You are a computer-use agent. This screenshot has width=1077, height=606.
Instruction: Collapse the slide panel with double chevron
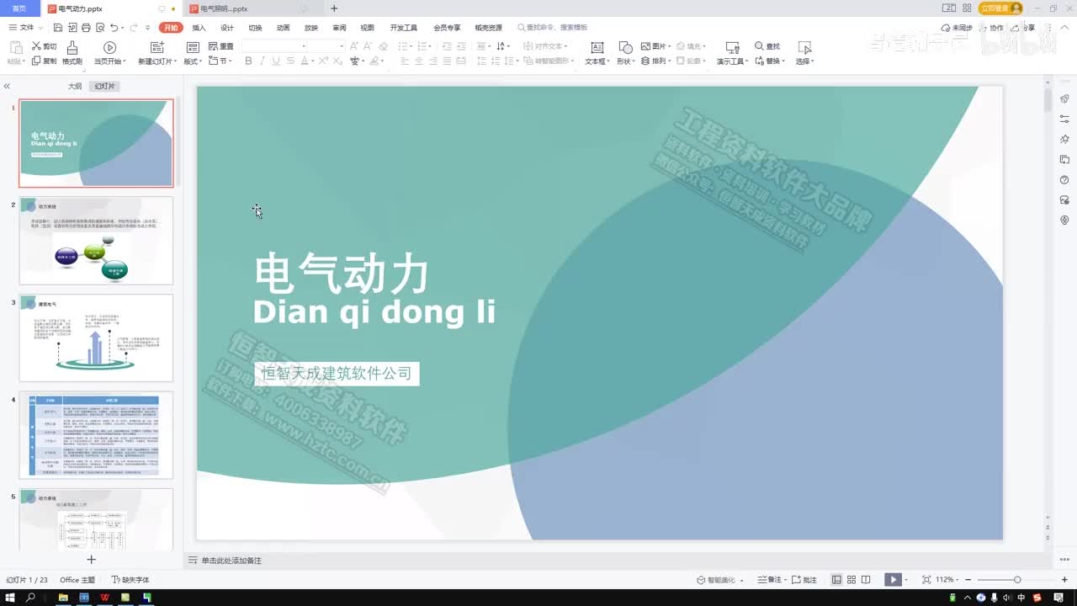7,87
